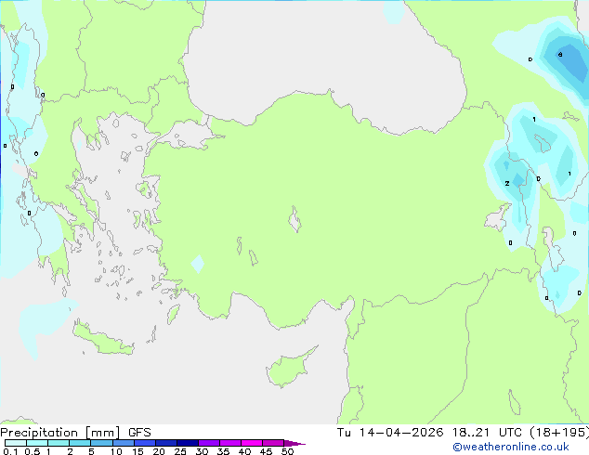Pick the 1 to 2 mm legend swatch
Viewport: 589px width, 455px height.
59,443
